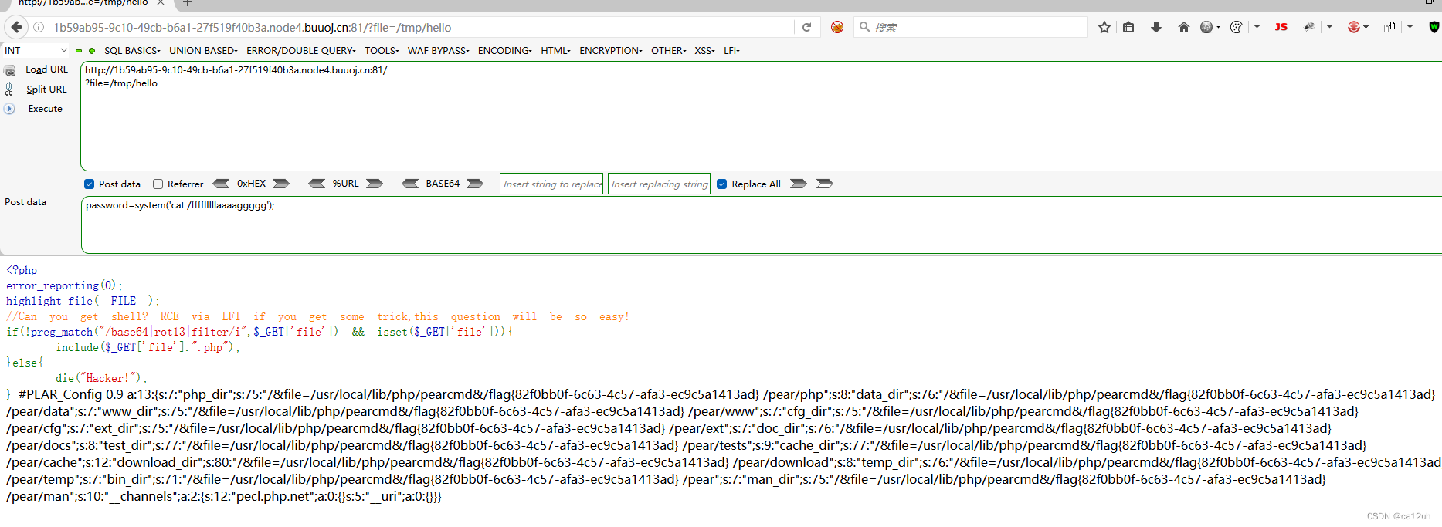
Task: Open dropdown arrow next to red proxy icon
Action: 1366,27
